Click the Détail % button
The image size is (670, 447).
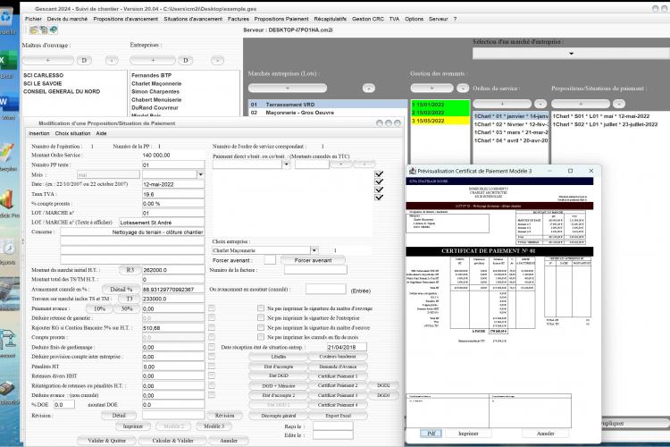(121, 289)
